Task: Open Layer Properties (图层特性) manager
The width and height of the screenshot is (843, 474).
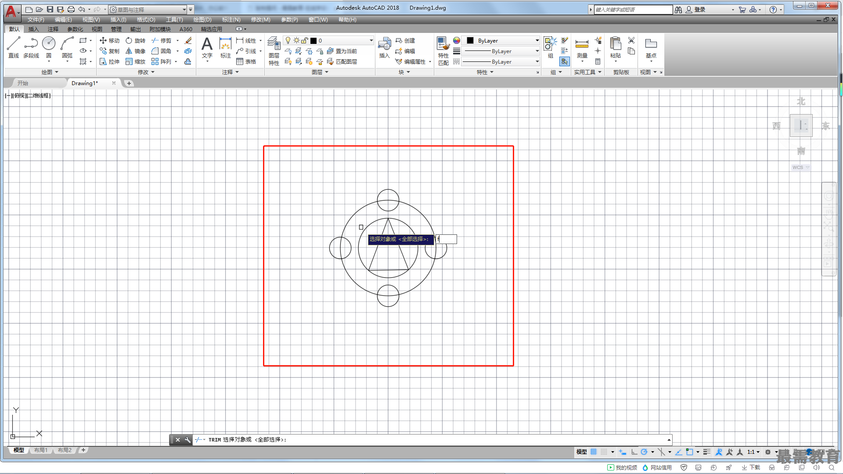Action: pyautogui.click(x=274, y=51)
